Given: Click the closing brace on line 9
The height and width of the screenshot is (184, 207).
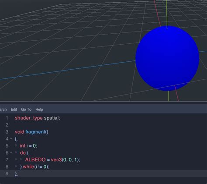Looking at the screenshot, I should point(16,173).
